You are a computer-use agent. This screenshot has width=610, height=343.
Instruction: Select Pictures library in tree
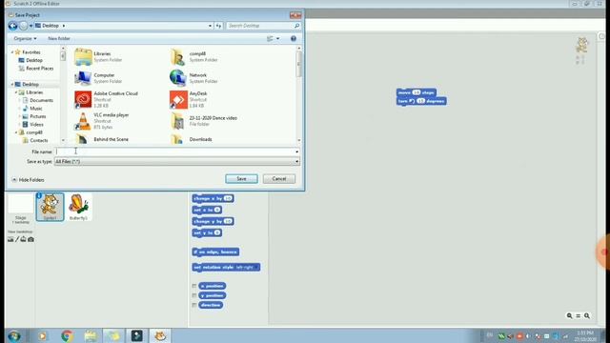[38, 116]
